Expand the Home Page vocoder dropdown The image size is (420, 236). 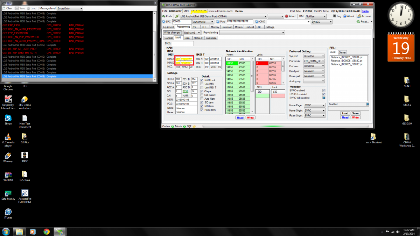[314, 105]
